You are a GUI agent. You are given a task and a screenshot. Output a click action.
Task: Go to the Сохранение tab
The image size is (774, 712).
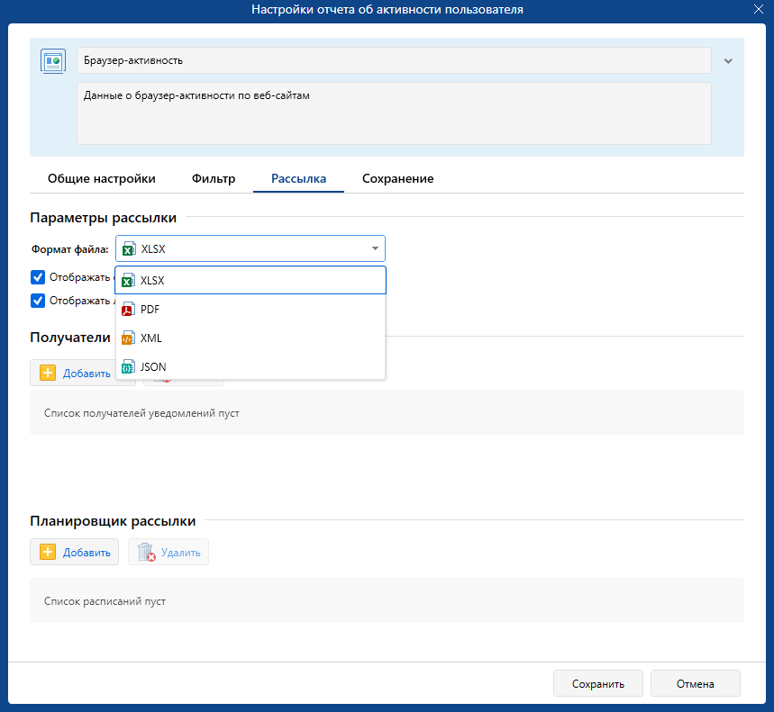397,179
